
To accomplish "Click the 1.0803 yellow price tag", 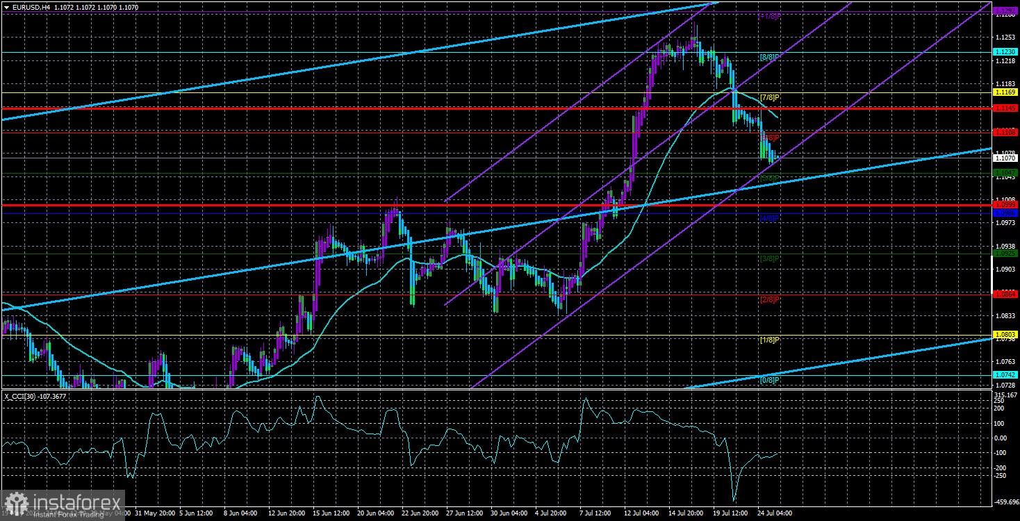I will (1005, 335).
